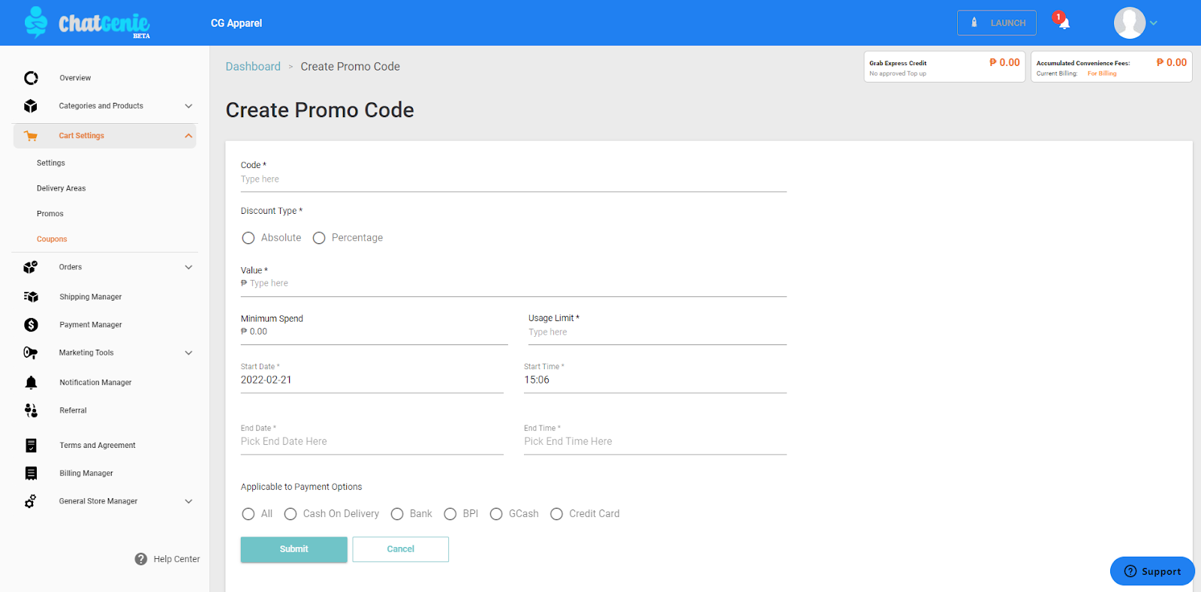Viewport: 1201px width, 592px height.
Task: Open Shipping Manager page
Action: pyautogui.click(x=90, y=297)
